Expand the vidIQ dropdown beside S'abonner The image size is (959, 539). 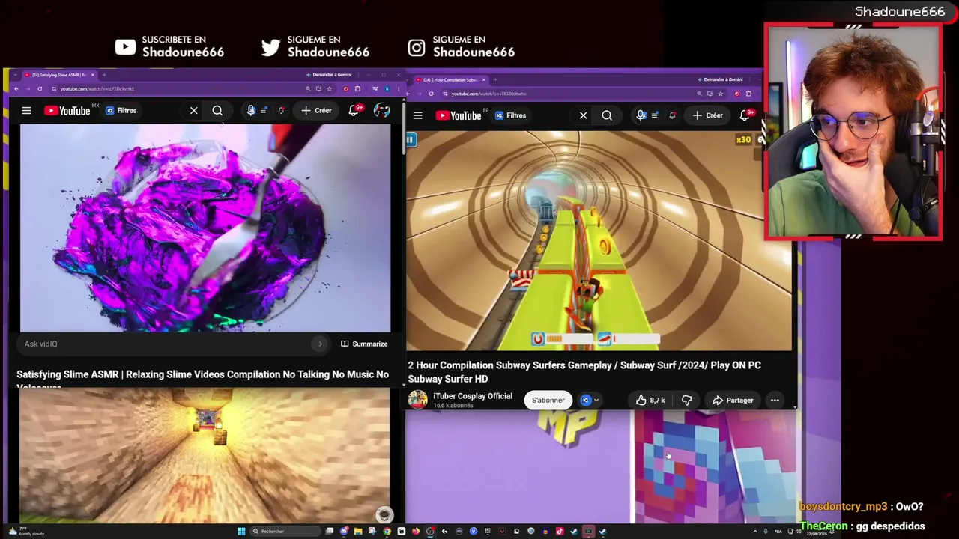tap(590, 400)
